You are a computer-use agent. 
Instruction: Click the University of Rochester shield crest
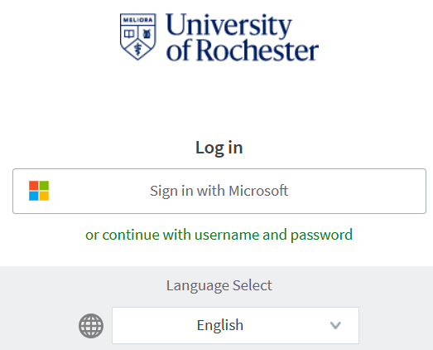(x=137, y=36)
